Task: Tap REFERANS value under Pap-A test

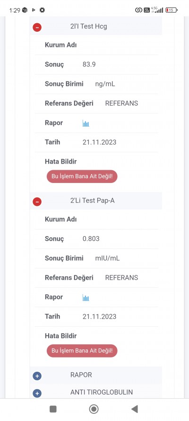Action: pyautogui.click(x=121, y=278)
